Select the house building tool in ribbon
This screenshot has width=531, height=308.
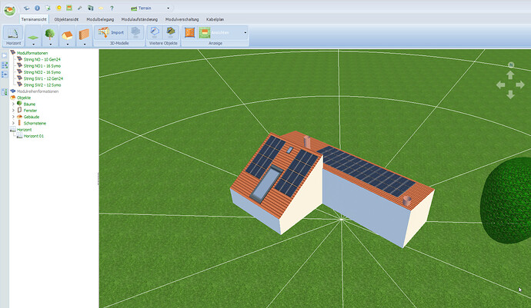coord(67,34)
